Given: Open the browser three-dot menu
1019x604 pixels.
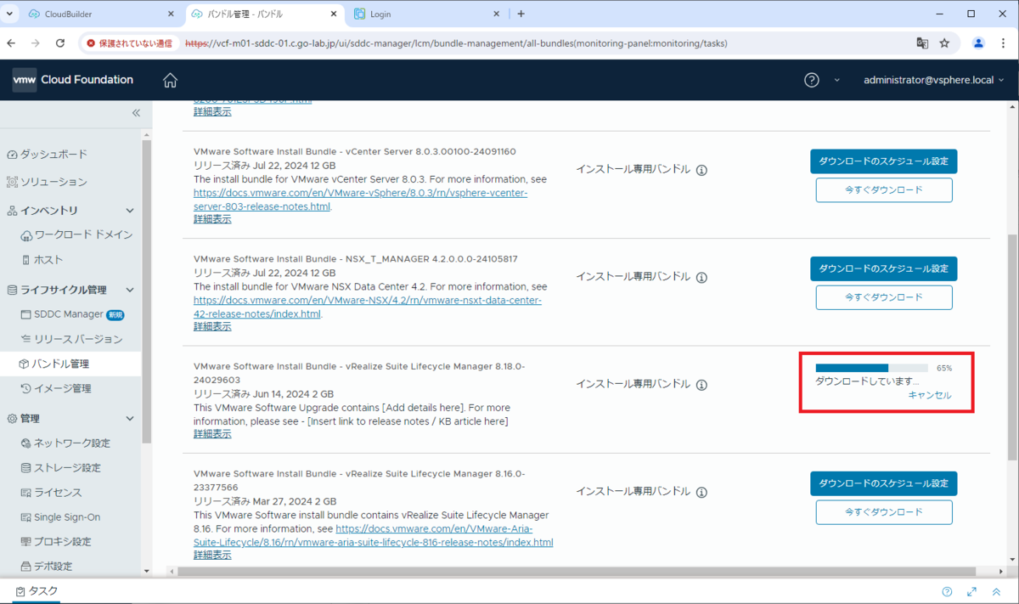Looking at the screenshot, I should click(x=1005, y=43).
